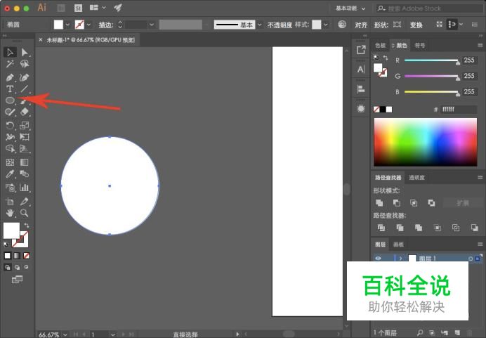Select the Column Graph tool

24,188
